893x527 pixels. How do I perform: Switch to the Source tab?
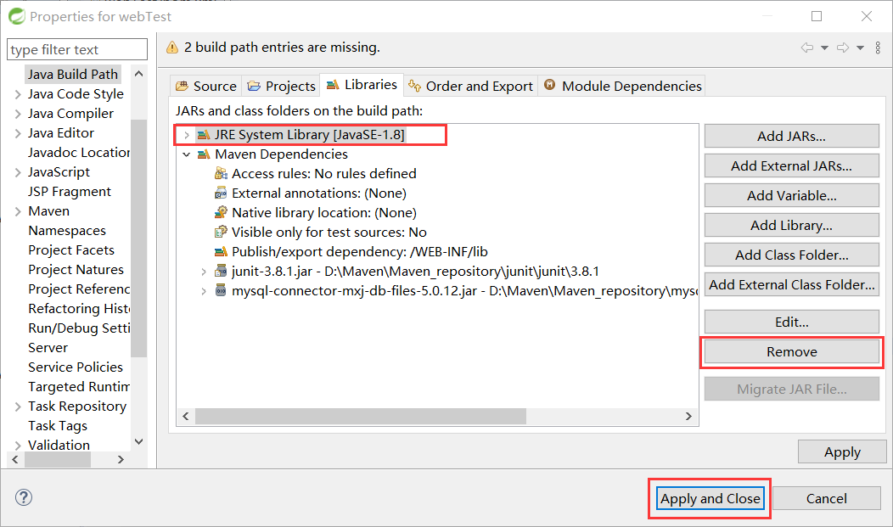point(205,86)
